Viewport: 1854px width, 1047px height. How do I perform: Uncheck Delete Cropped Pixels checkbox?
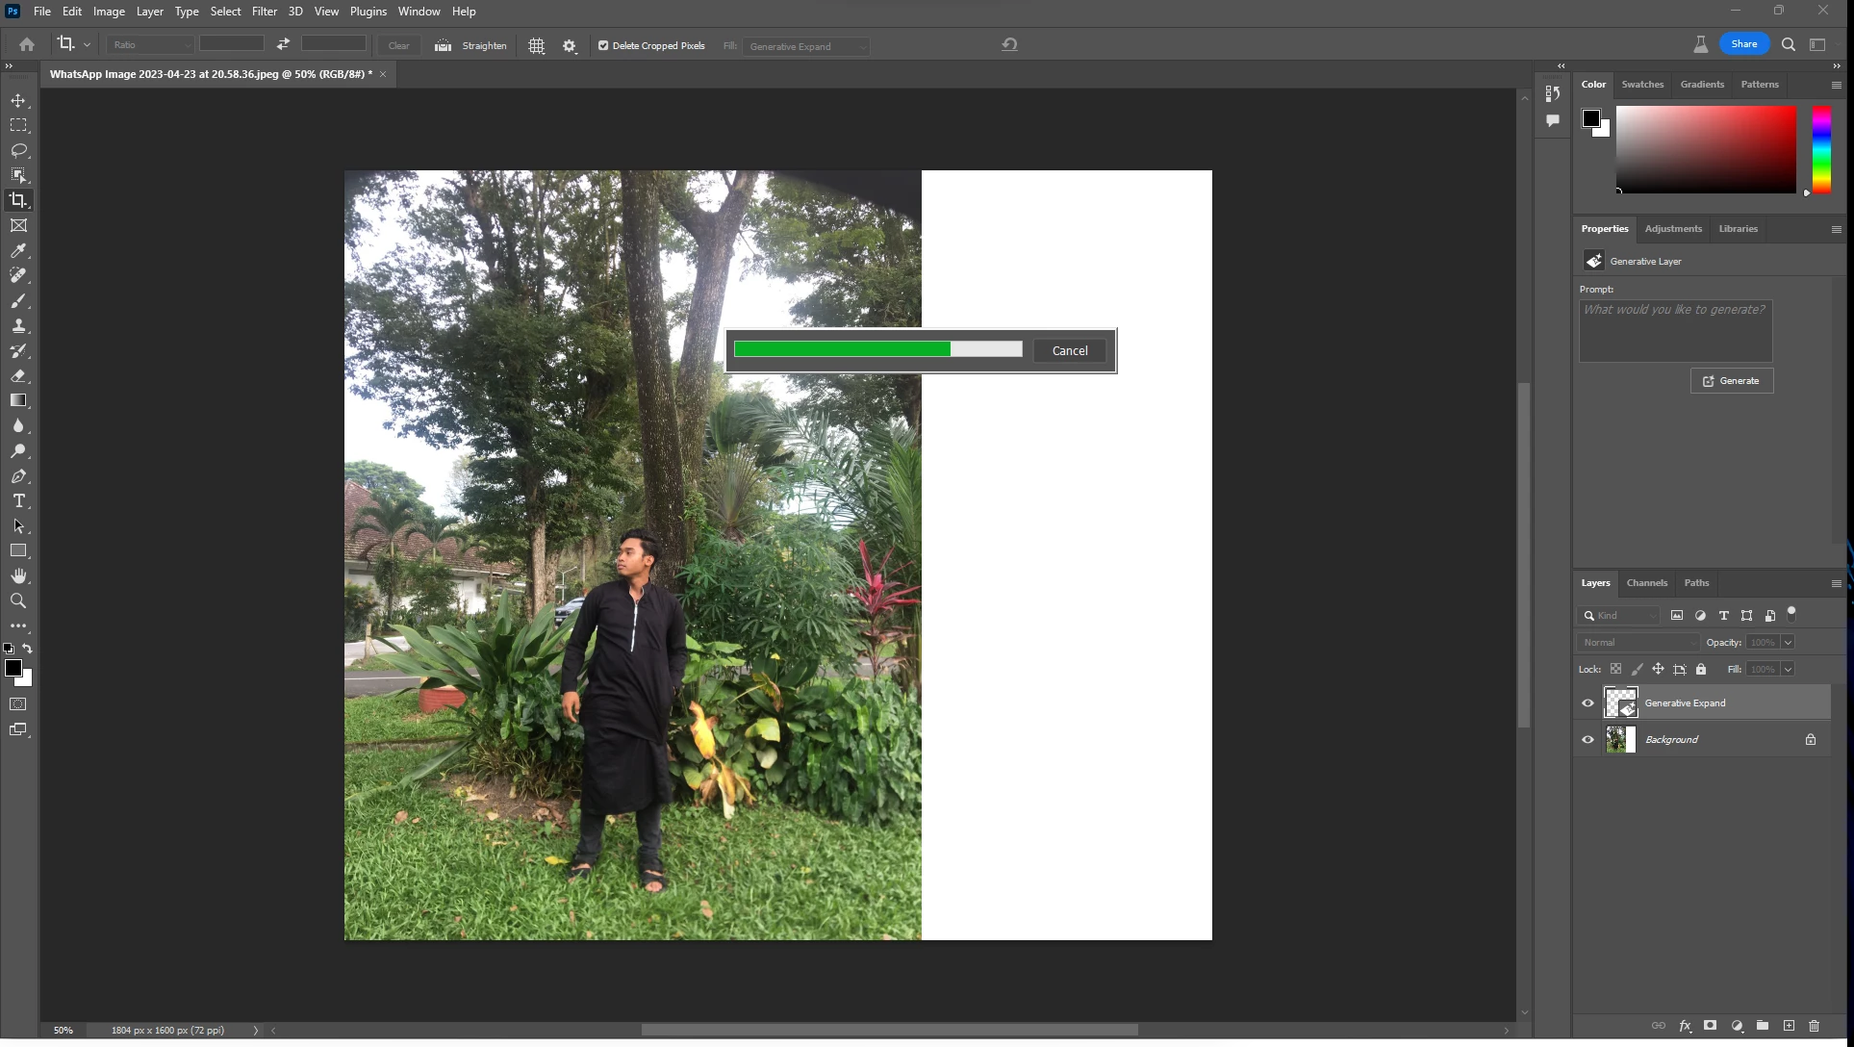[x=603, y=45]
